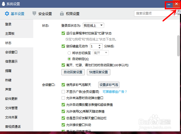Close the 系统设置 window

pos(176,4)
